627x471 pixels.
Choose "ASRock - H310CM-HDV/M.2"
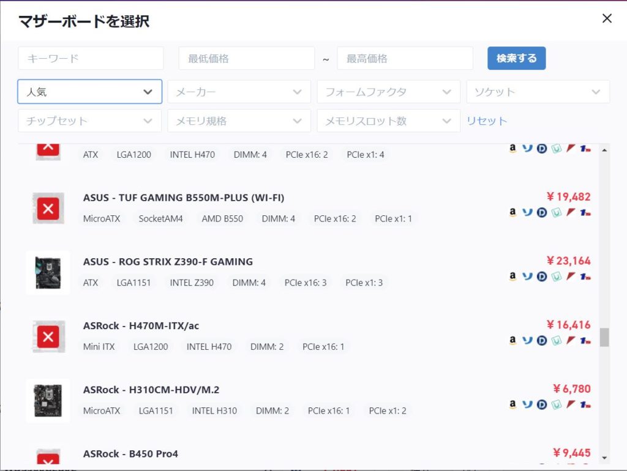click(151, 390)
